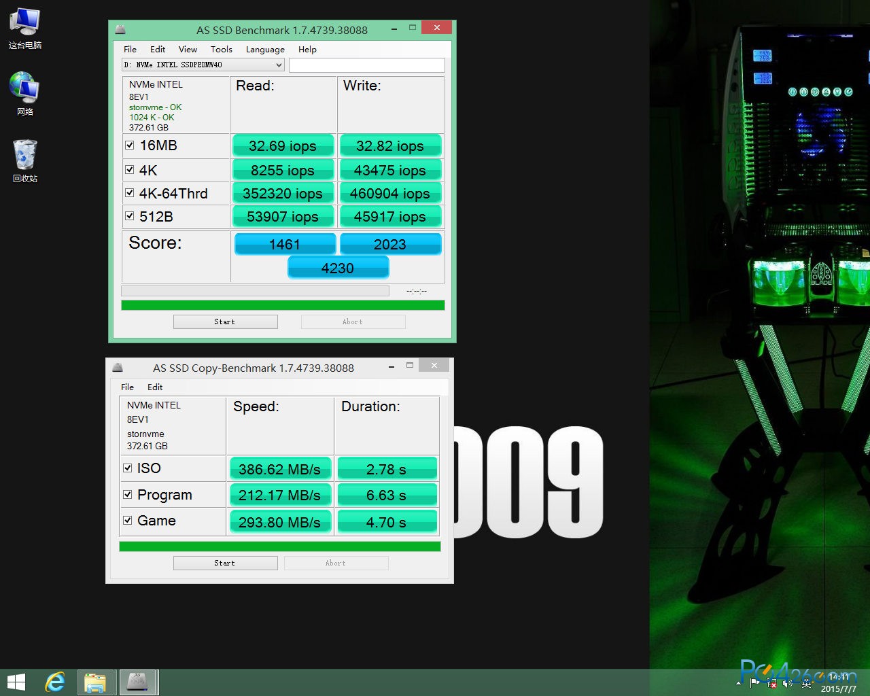Screen dimensions: 870x696
Task: Click the 4K write result 43475 iops
Action: tap(390, 170)
